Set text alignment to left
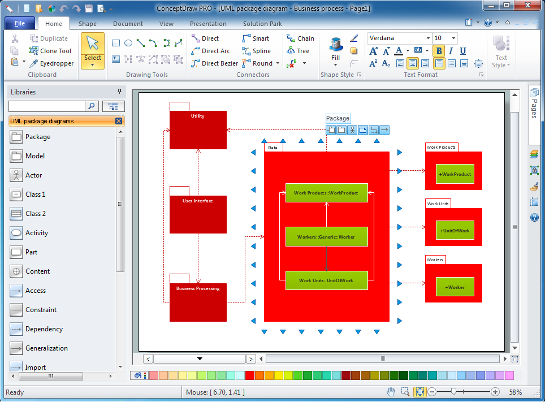 [x=400, y=63]
